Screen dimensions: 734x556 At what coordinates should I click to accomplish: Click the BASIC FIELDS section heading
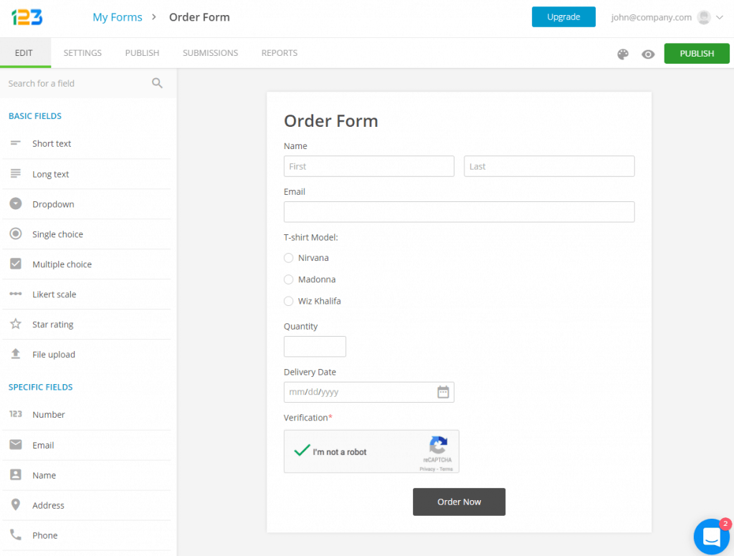click(35, 116)
